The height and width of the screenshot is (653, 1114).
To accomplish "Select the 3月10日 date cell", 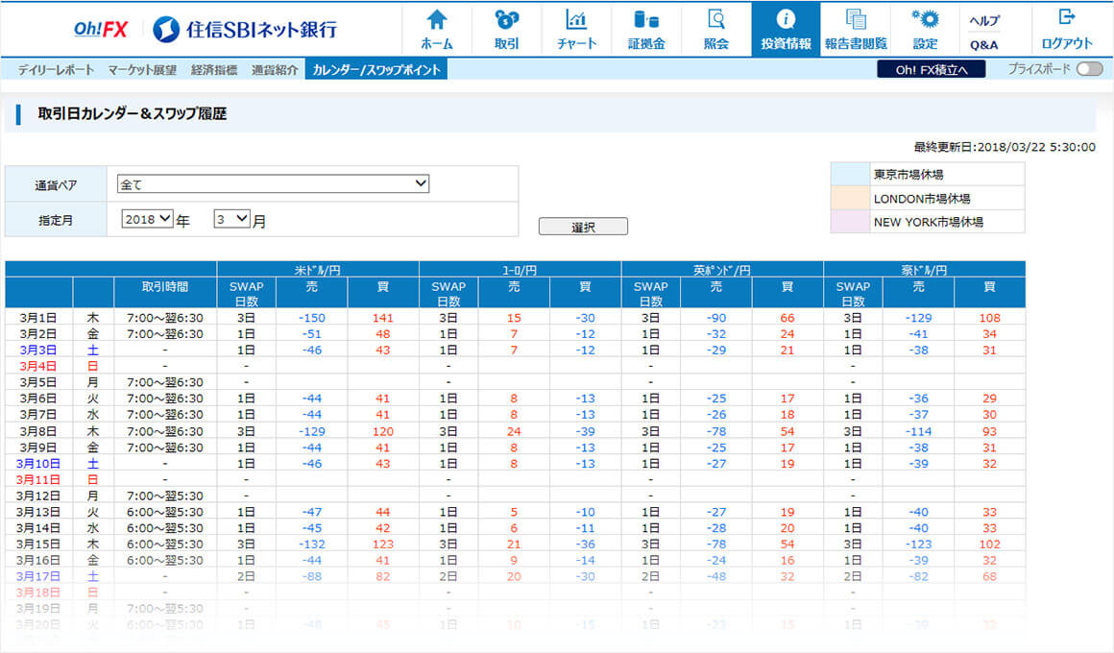I will tap(38, 463).
